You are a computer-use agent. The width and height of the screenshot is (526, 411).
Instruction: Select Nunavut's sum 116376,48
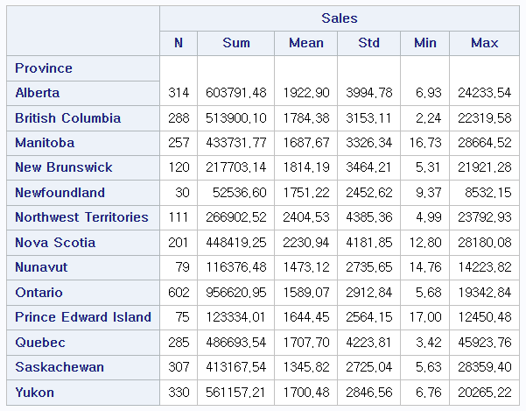pyautogui.click(x=235, y=267)
